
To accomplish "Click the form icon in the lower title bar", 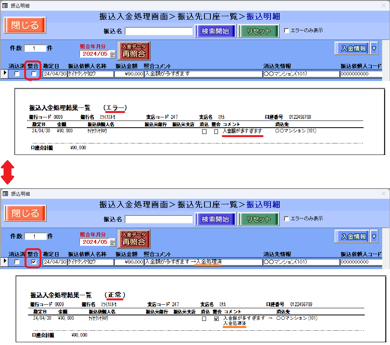I will point(5,194).
